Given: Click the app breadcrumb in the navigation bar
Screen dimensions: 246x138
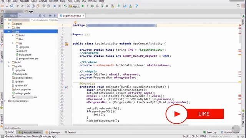Looking at the screenshot, I should point(29,11).
